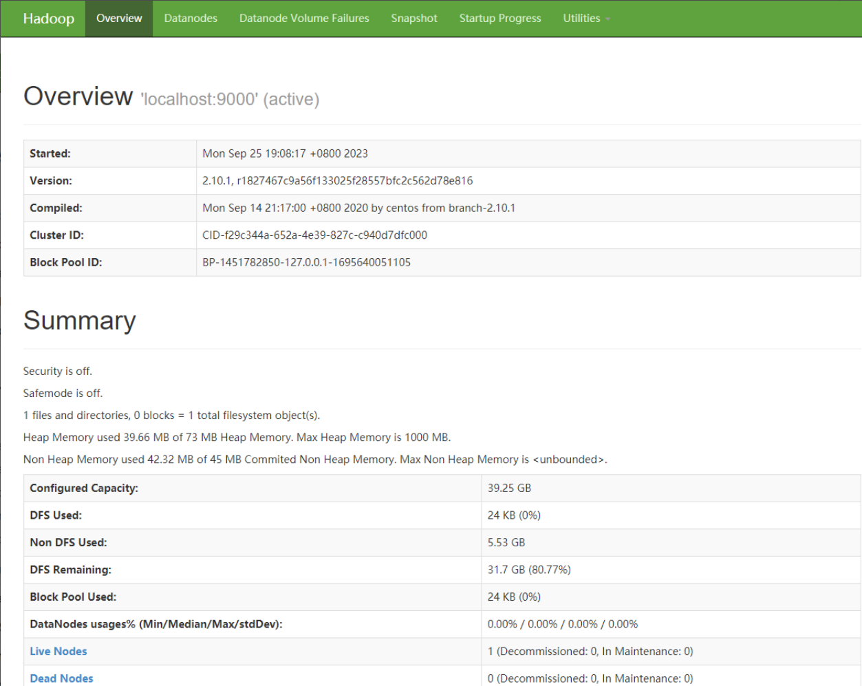The height and width of the screenshot is (686, 862).
Task: Open the Live Nodes link
Action: (58, 651)
